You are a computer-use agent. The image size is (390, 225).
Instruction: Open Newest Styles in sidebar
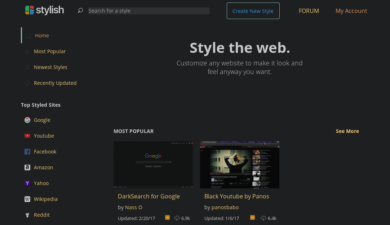(50, 67)
